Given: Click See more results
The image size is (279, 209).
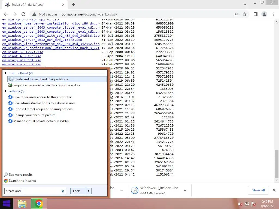Looking at the screenshot, I should (21, 175).
